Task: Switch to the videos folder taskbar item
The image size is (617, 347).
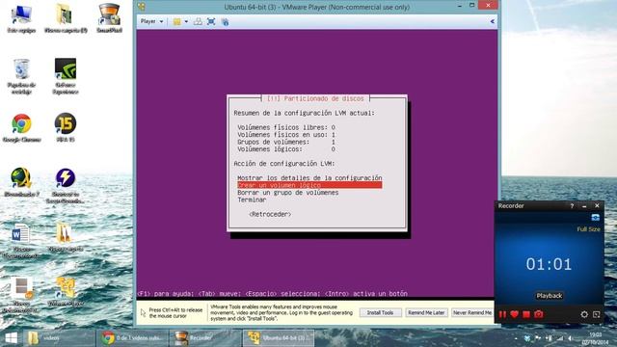Action: (59, 338)
